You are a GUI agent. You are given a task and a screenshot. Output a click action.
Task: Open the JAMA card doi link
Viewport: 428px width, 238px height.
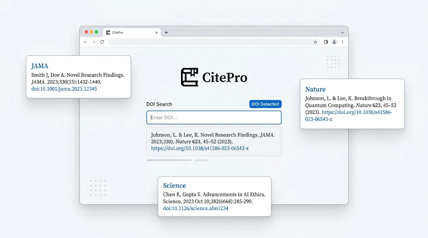click(64, 89)
